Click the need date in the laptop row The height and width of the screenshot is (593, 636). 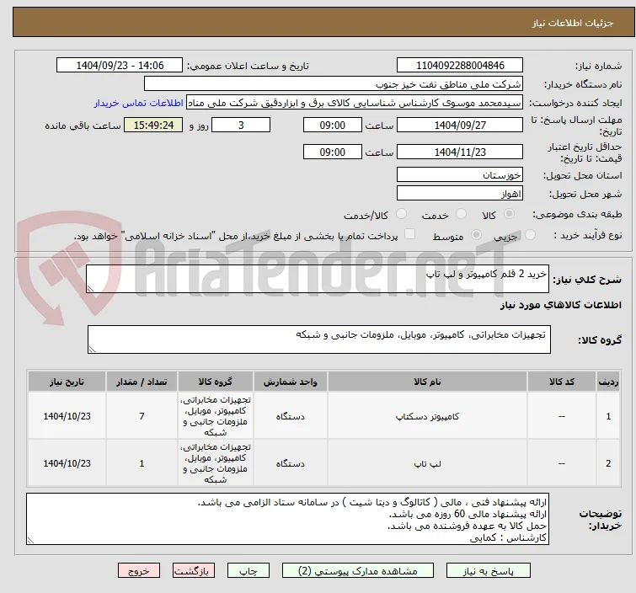point(67,463)
